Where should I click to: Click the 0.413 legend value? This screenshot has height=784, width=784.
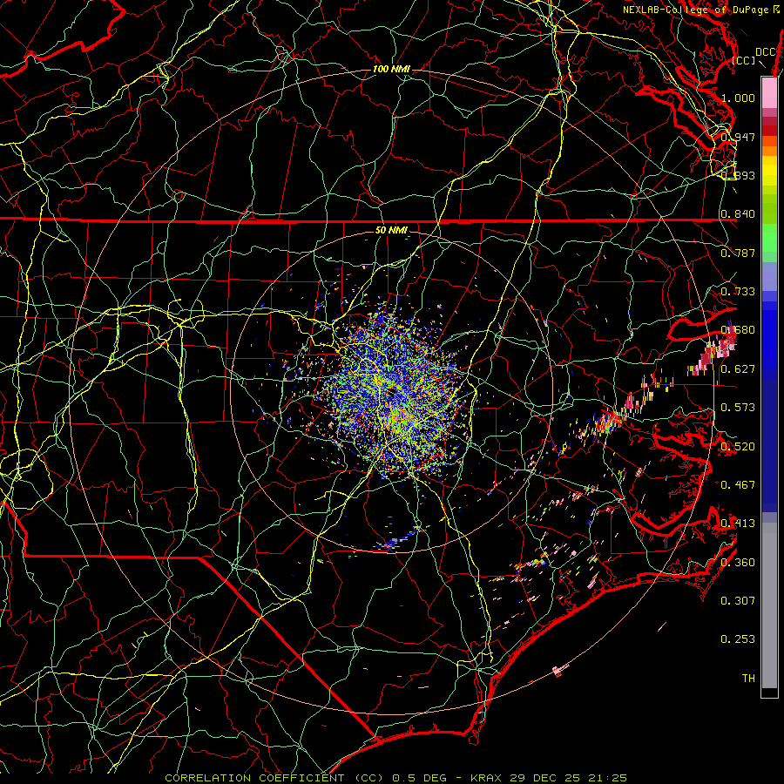pyautogui.click(x=738, y=524)
